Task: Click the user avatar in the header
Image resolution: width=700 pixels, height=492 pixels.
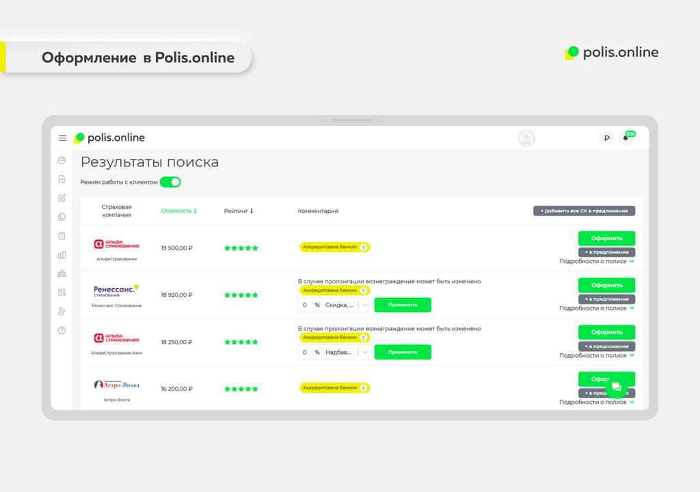Action: (526, 138)
